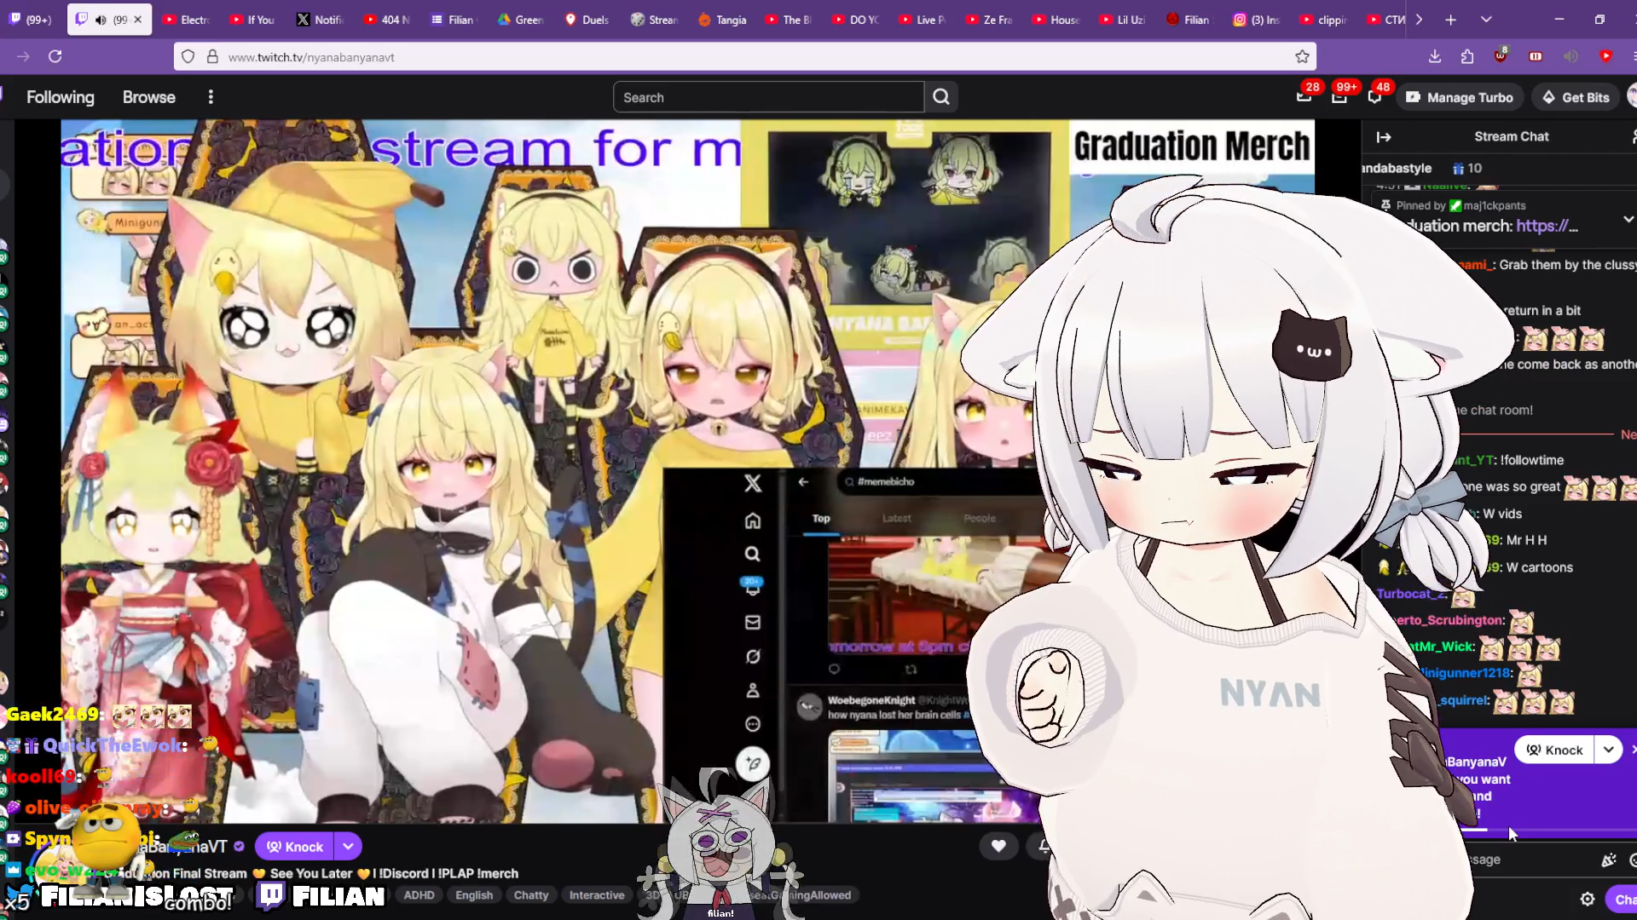1637x920 pixels.
Task: Open Explore search in the streamed Twitter sidebar
Action: (753, 554)
